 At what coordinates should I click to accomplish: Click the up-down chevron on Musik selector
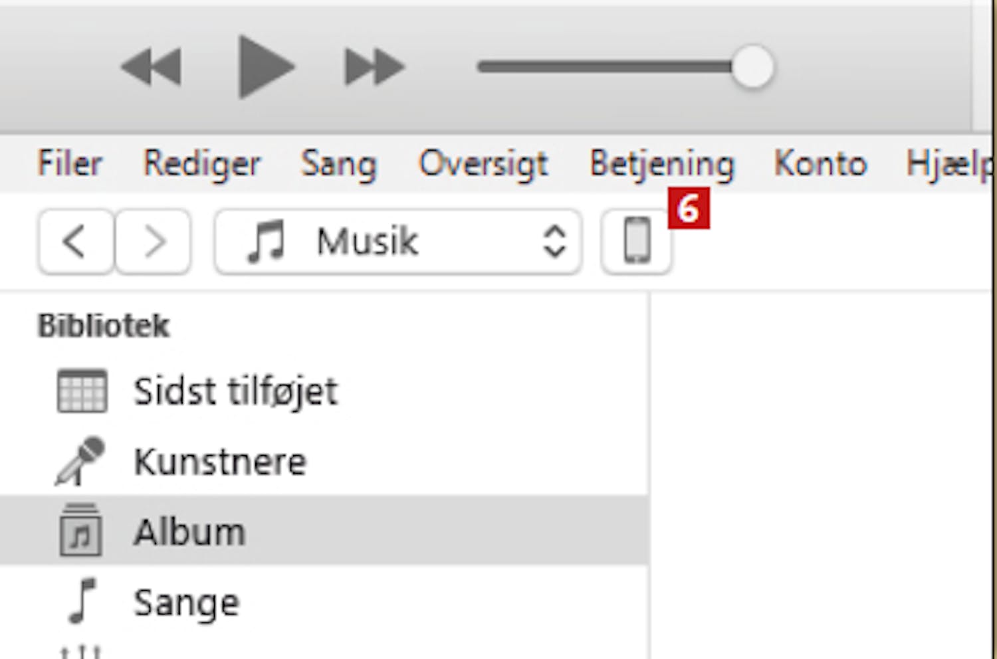pos(554,241)
